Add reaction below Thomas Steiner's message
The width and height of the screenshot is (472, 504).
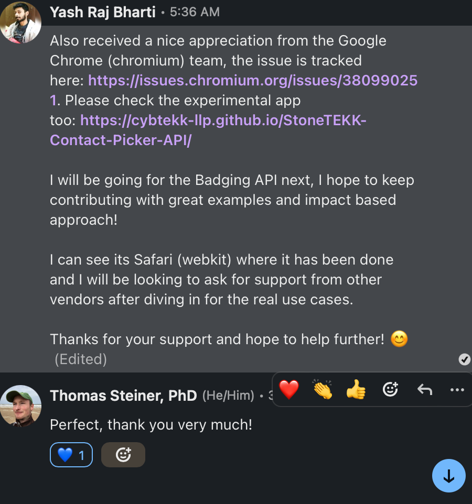(123, 455)
